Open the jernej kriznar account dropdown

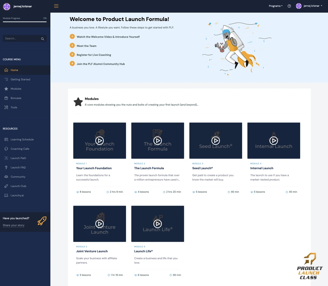313,6
